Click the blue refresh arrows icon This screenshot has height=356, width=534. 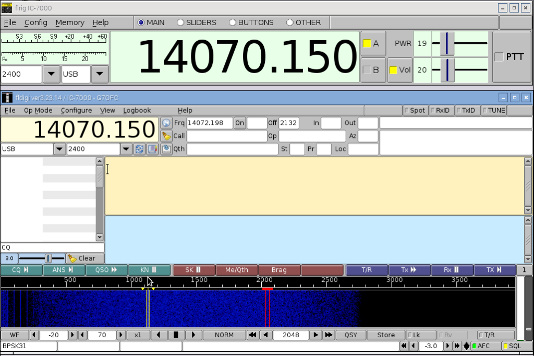[x=139, y=149]
